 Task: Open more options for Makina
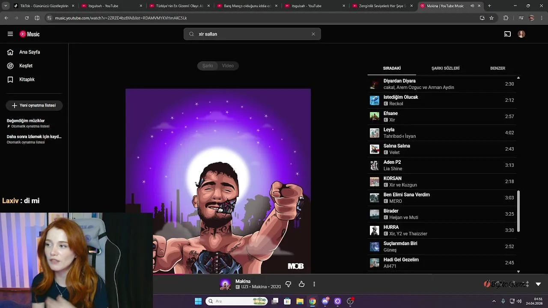pyautogui.click(x=314, y=284)
